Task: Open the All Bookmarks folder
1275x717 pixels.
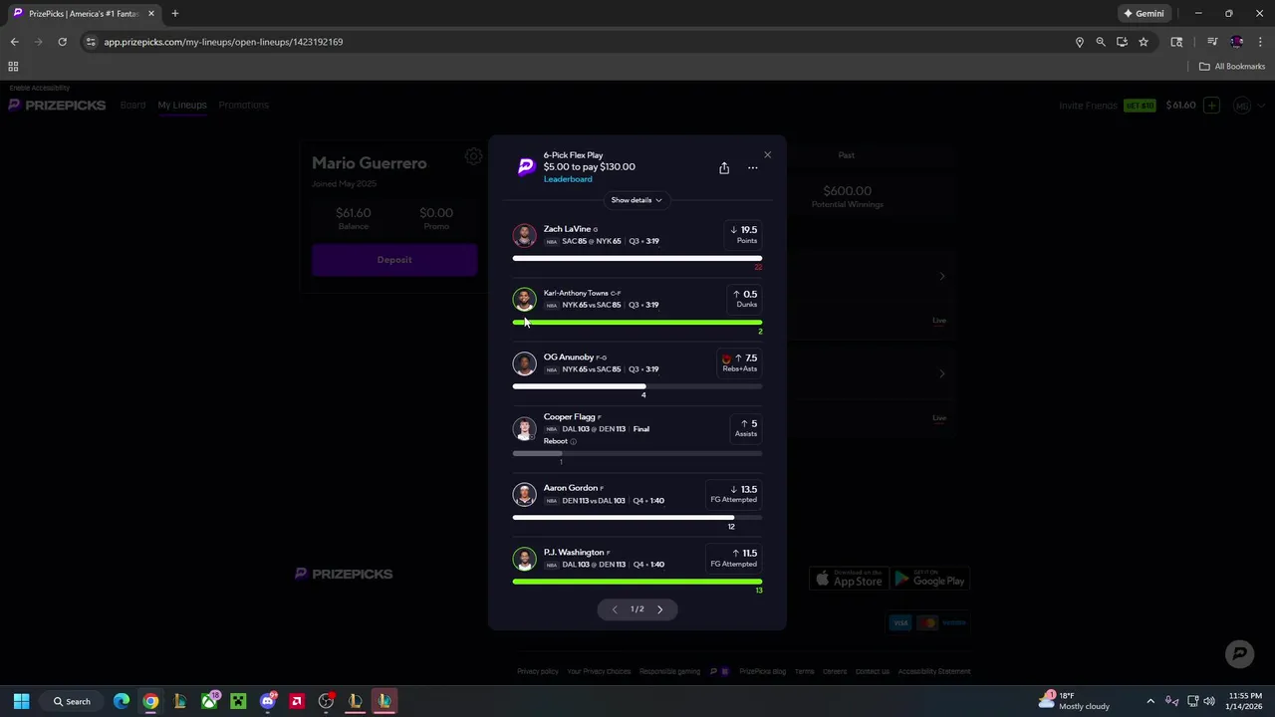Action: pyautogui.click(x=1232, y=67)
